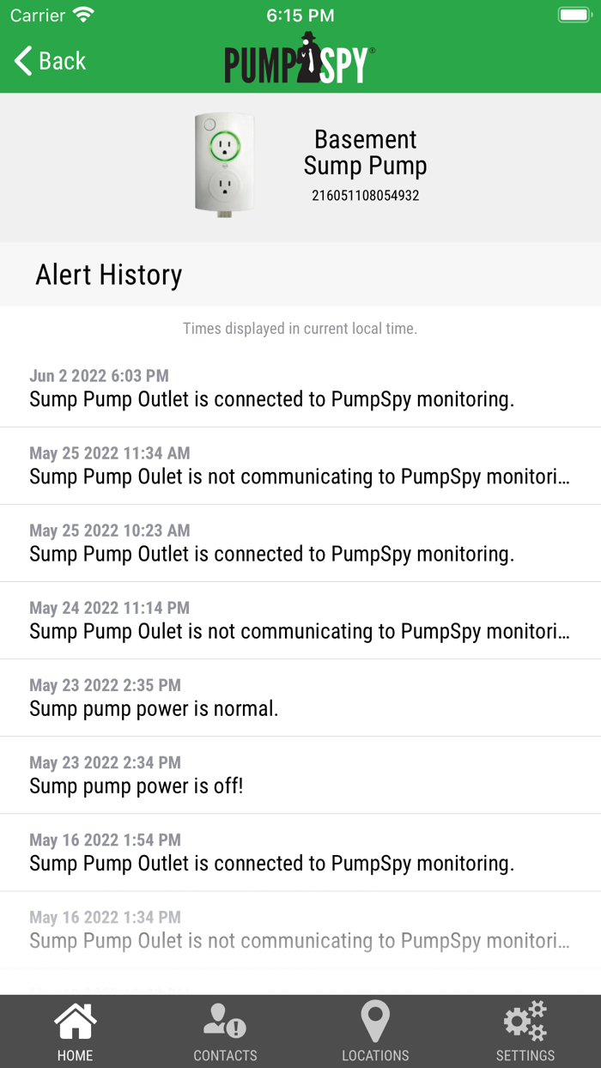Tap the Back button
601x1068 pixels.
47,60
